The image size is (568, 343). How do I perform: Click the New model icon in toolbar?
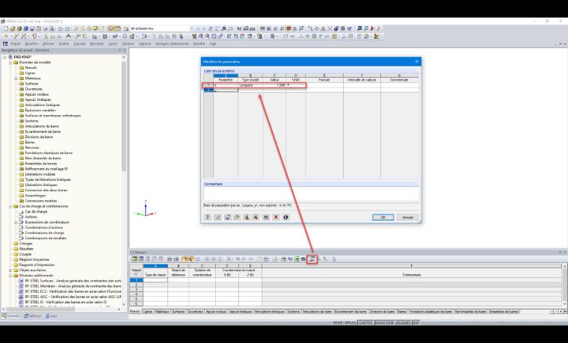coord(6,28)
